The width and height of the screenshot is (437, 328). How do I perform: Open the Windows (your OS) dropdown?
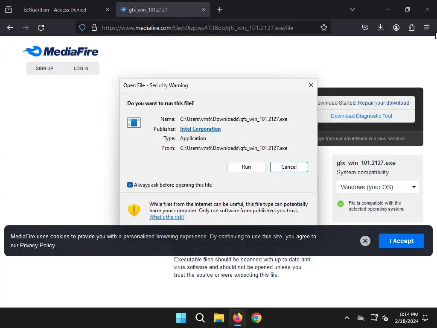click(378, 187)
